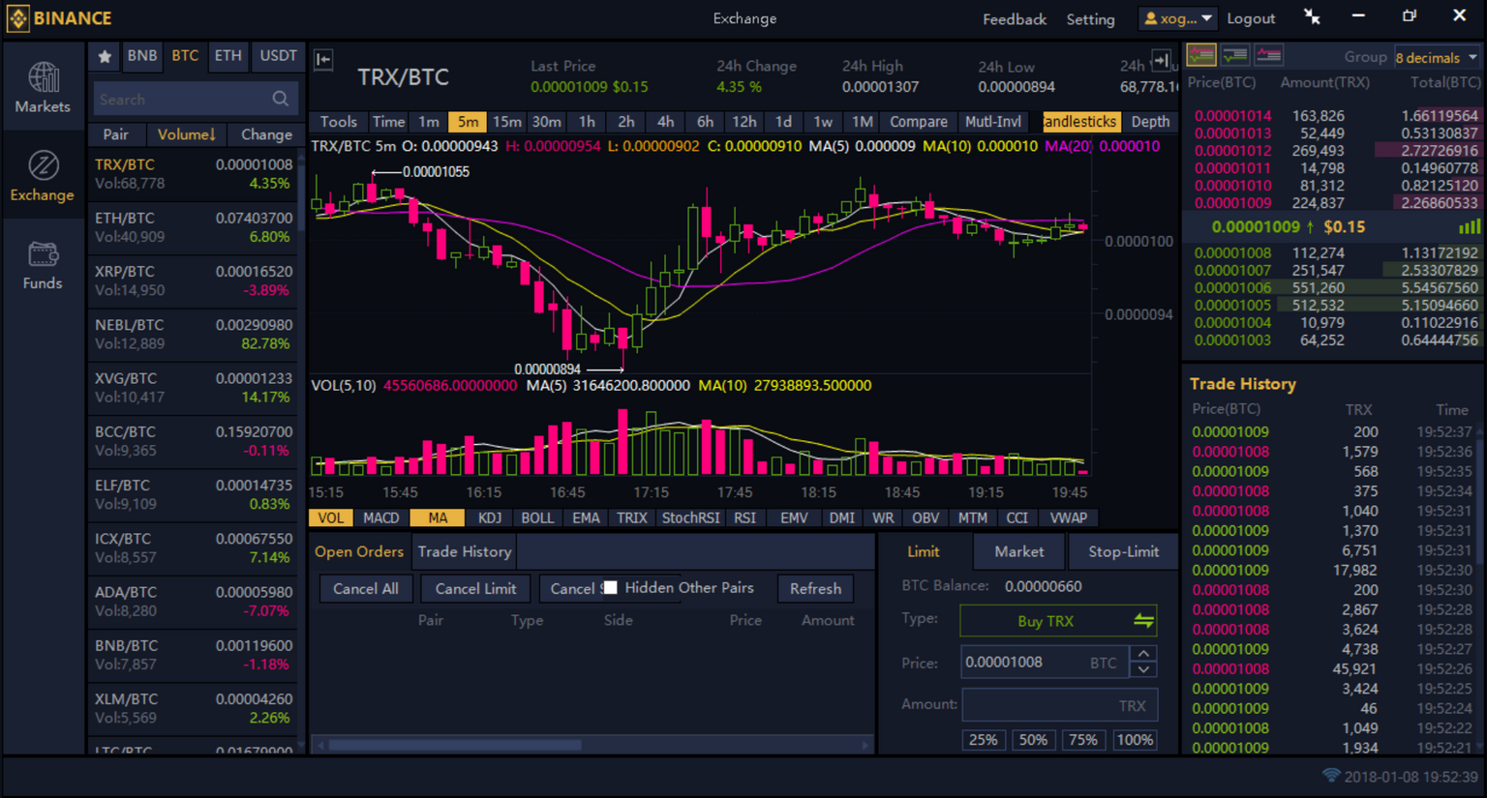Image resolution: width=1487 pixels, height=798 pixels.
Task: Click the search magnifier icon
Action: [280, 99]
